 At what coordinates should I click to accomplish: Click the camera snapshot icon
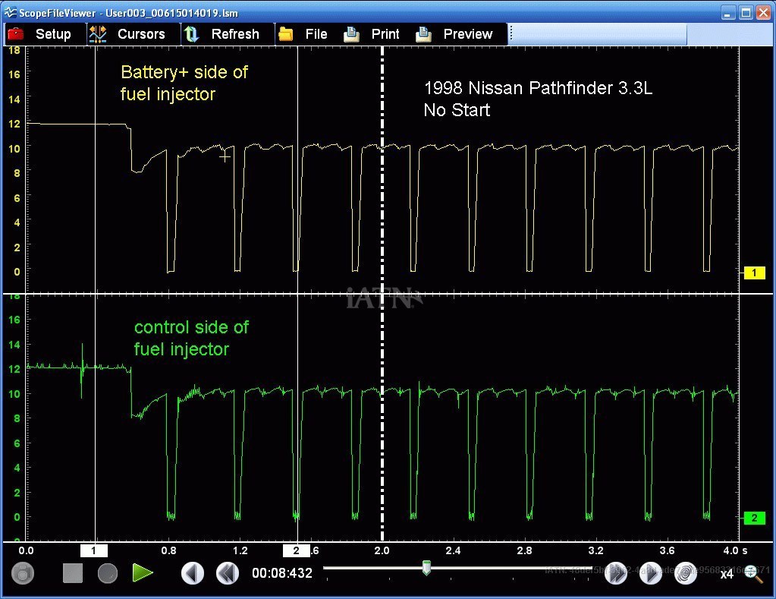pyautogui.click(x=23, y=573)
